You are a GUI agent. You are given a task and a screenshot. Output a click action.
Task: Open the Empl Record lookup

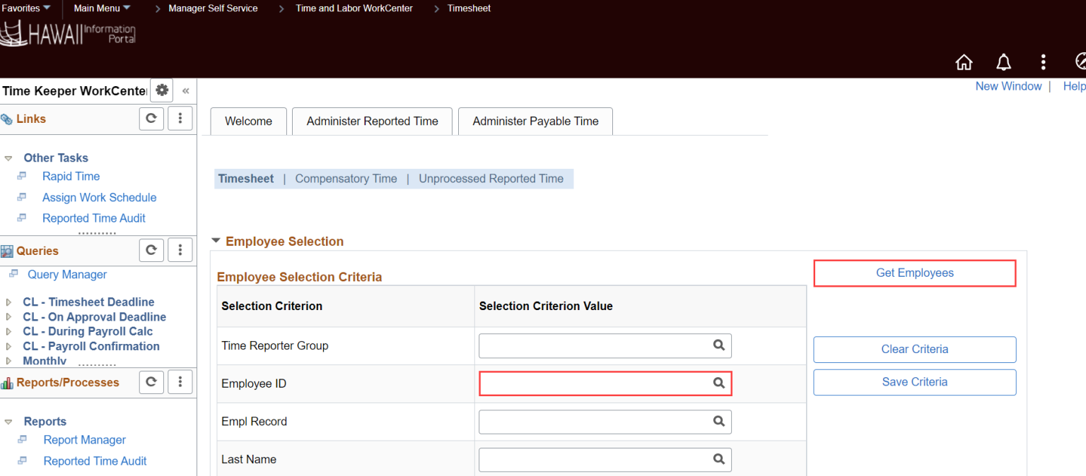coord(719,421)
